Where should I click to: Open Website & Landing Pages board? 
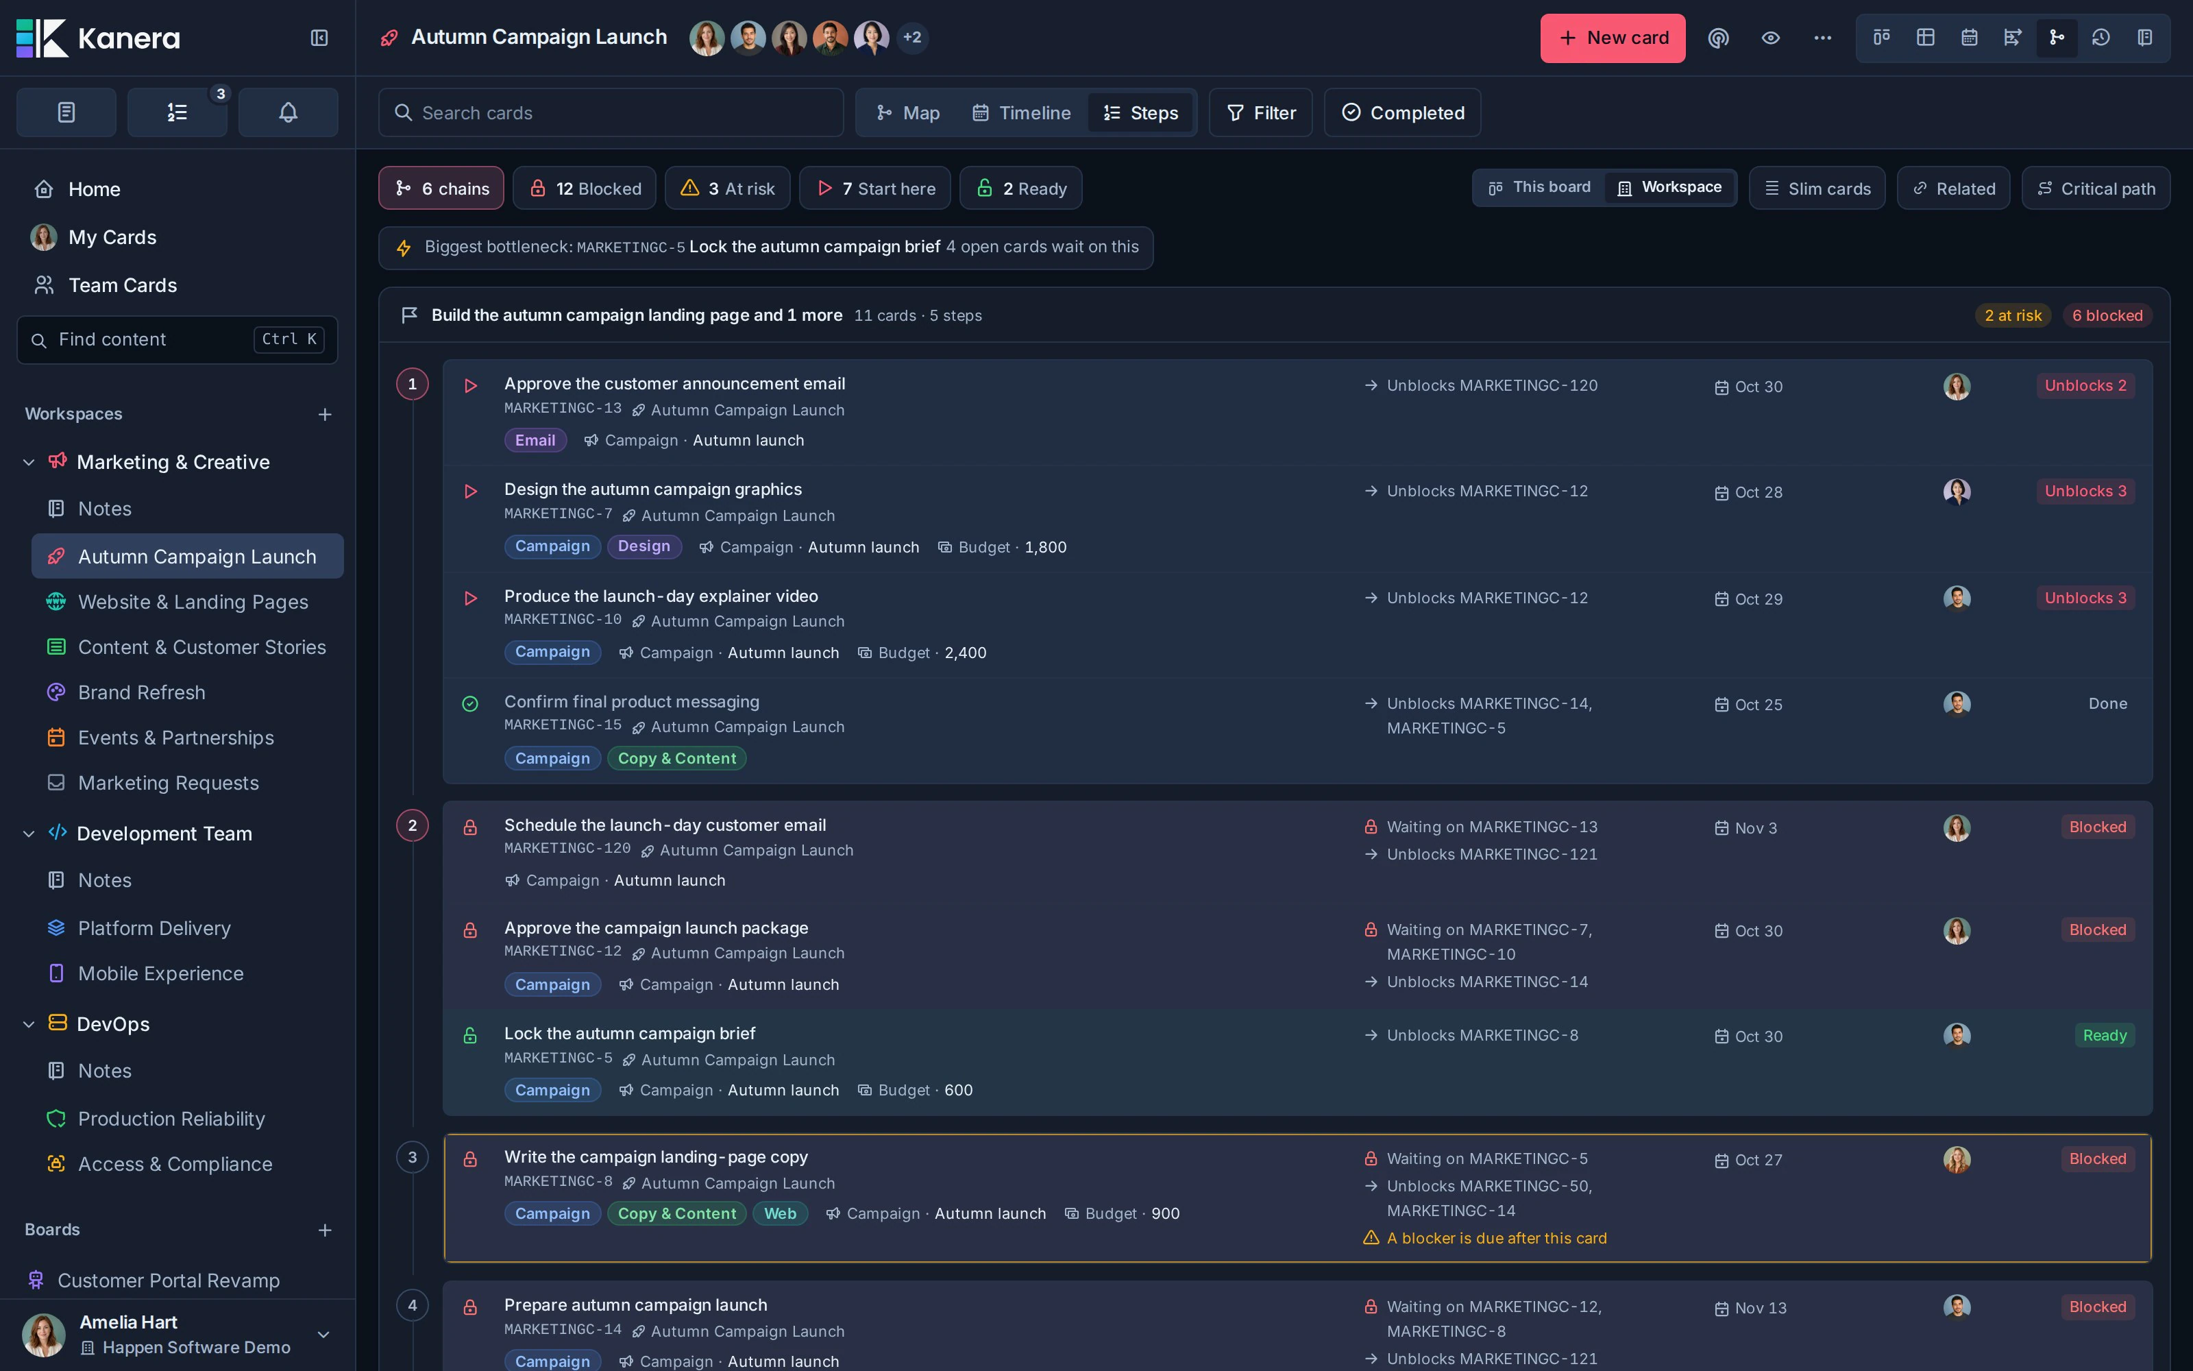pyautogui.click(x=188, y=602)
